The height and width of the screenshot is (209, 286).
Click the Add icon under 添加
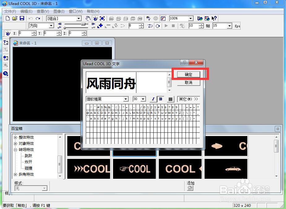coord(190,188)
